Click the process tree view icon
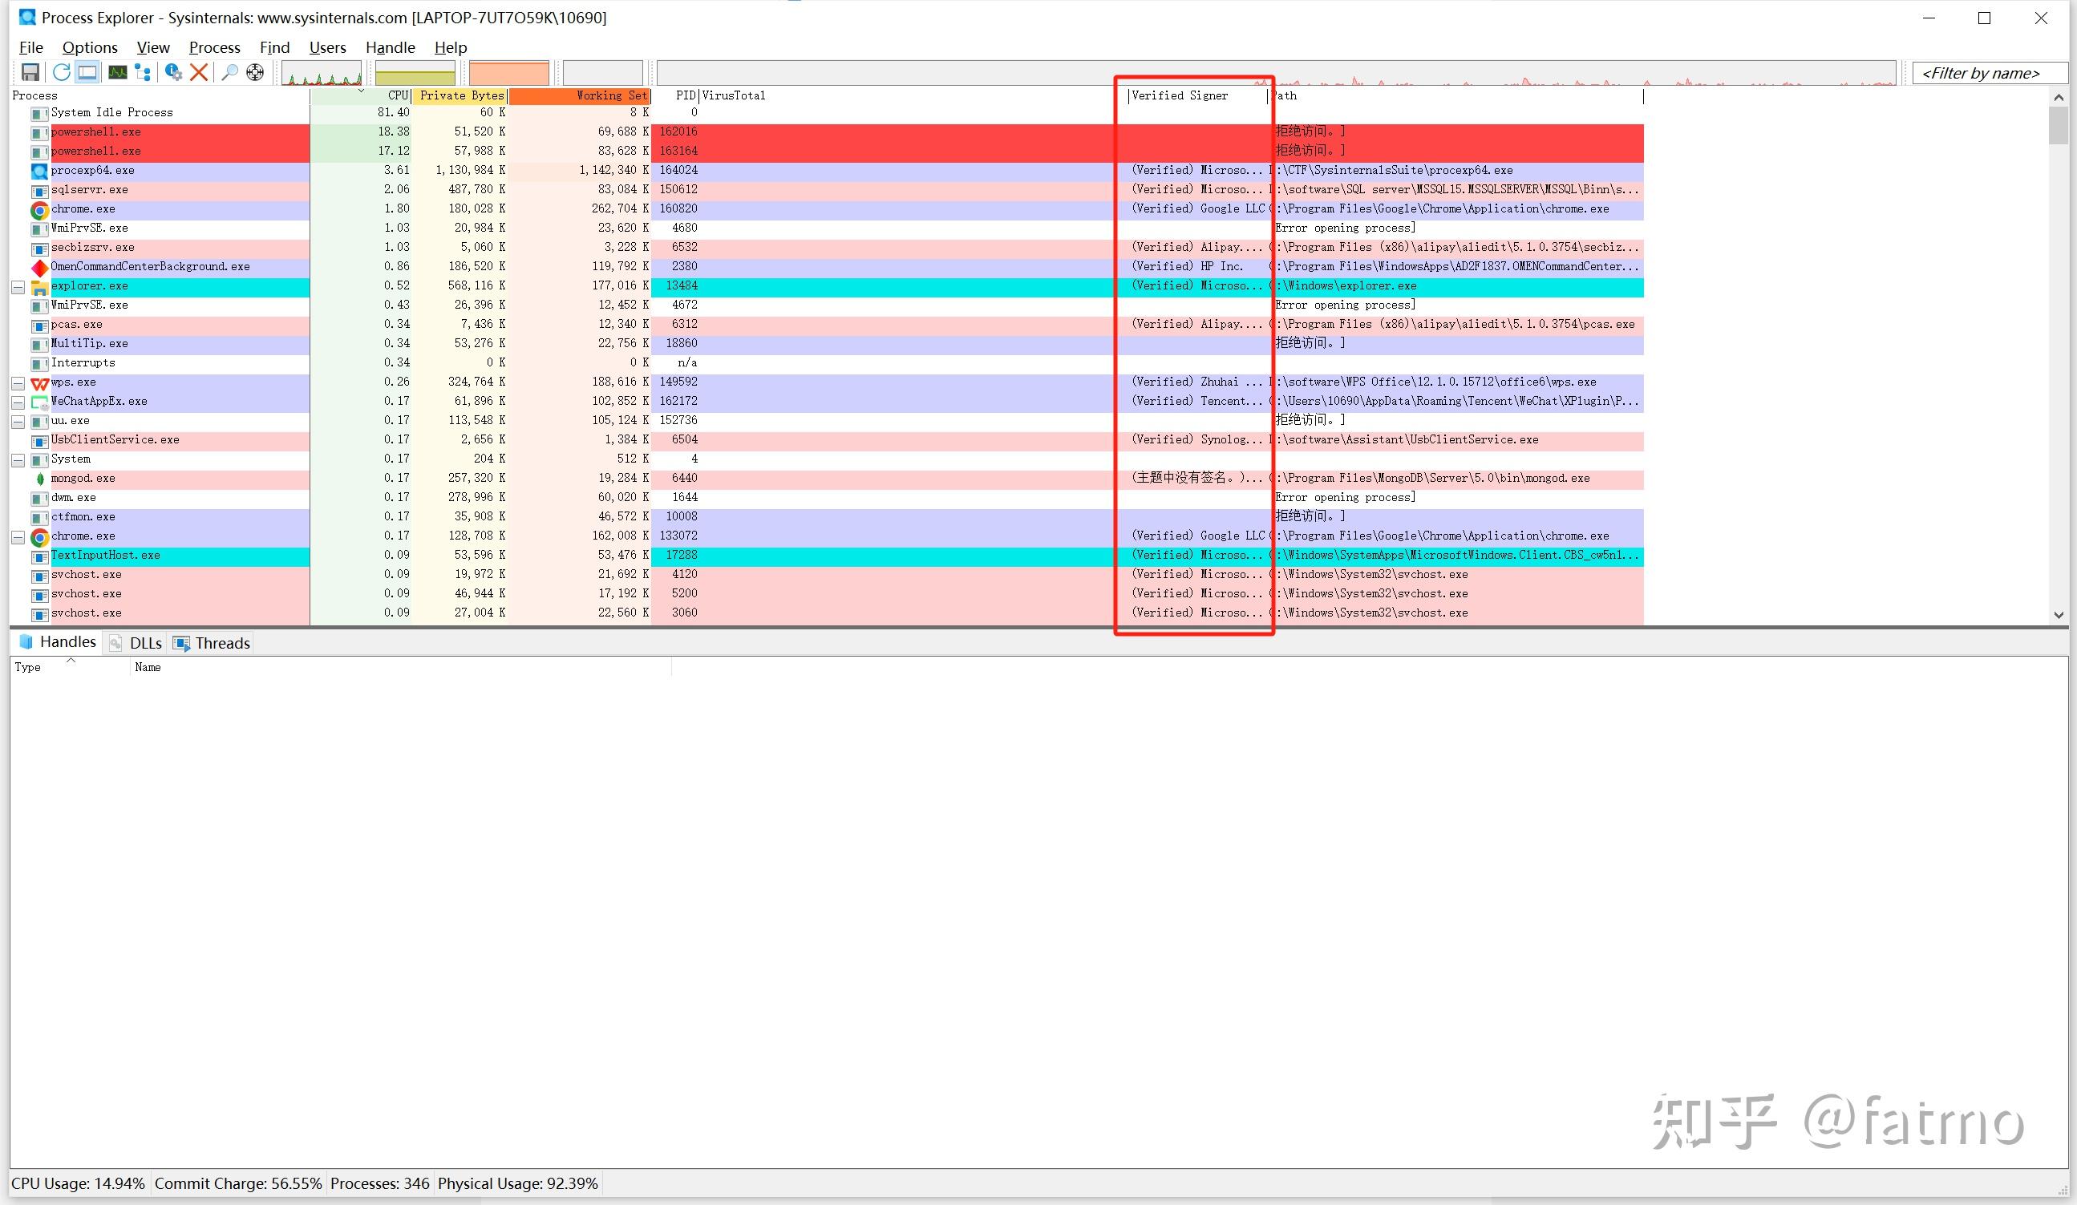The width and height of the screenshot is (2077, 1205). (144, 72)
